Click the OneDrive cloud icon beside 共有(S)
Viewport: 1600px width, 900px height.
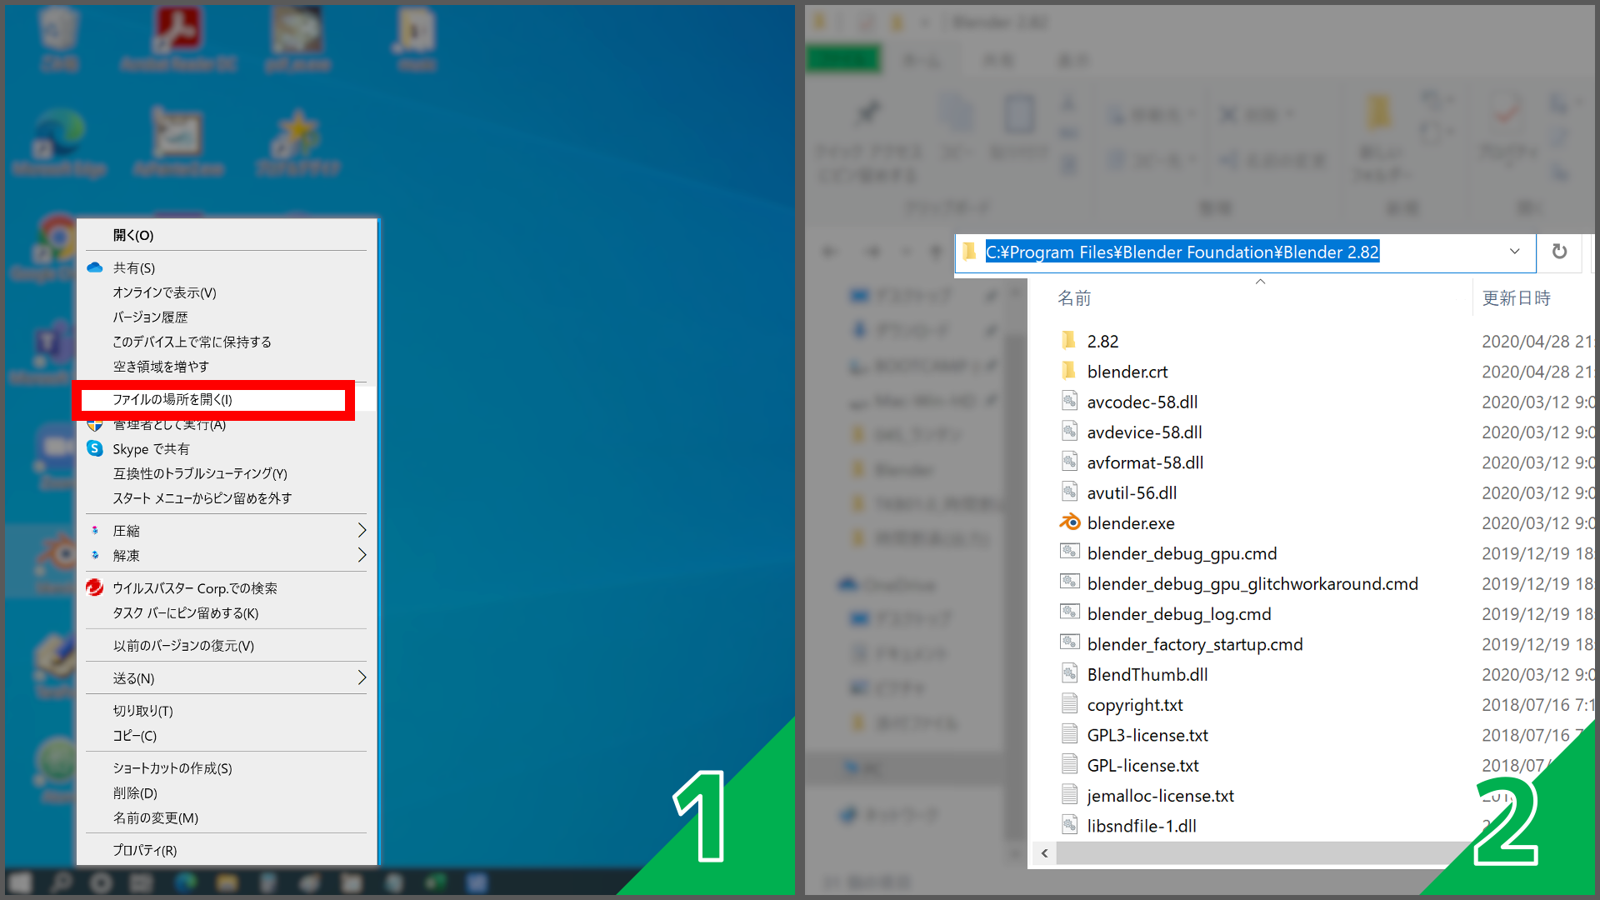point(95,267)
